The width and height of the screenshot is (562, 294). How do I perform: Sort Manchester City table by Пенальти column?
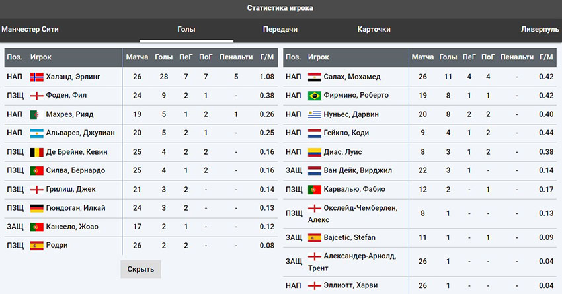point(235,57)
